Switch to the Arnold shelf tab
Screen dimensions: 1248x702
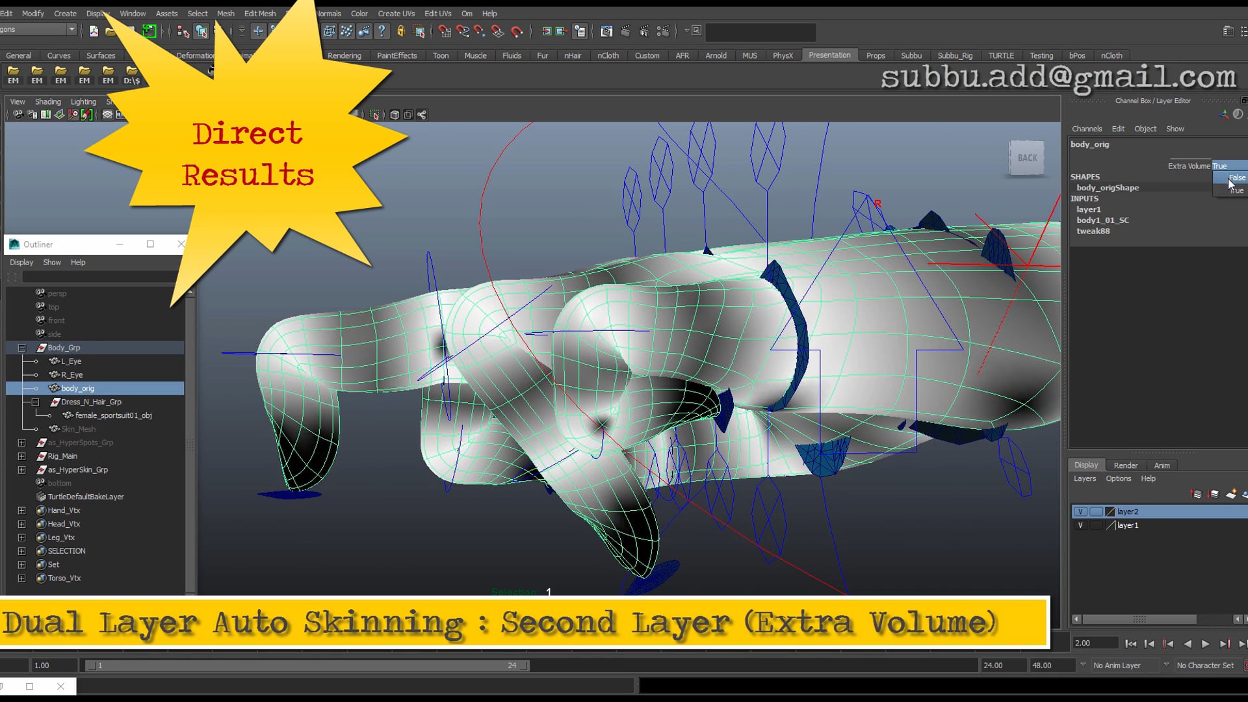pos(716,55)
